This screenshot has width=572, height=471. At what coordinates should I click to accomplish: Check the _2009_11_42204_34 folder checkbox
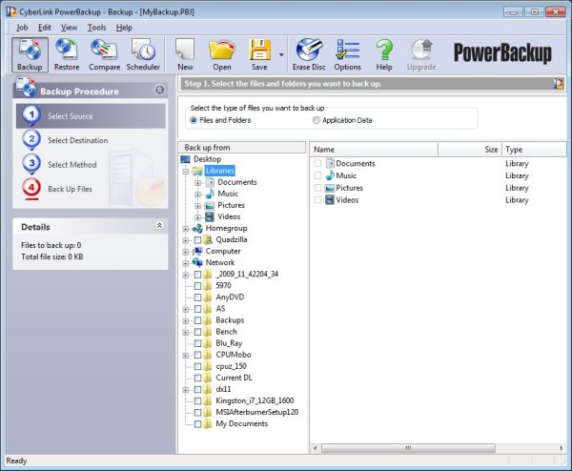click(x=197, y=275)
